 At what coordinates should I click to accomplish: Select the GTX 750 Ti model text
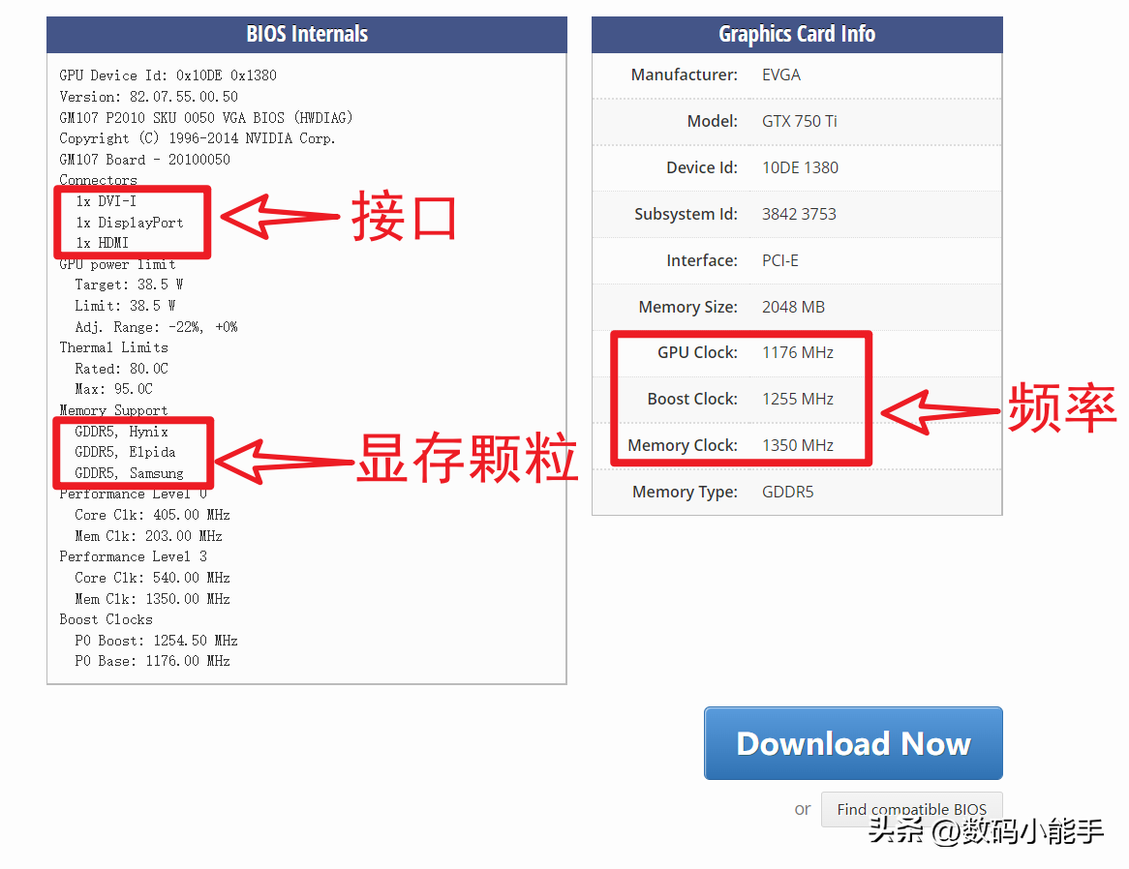800,121
